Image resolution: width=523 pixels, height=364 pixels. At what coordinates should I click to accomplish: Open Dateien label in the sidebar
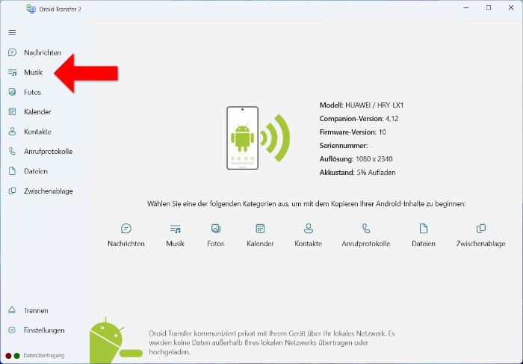pos(36,171)
